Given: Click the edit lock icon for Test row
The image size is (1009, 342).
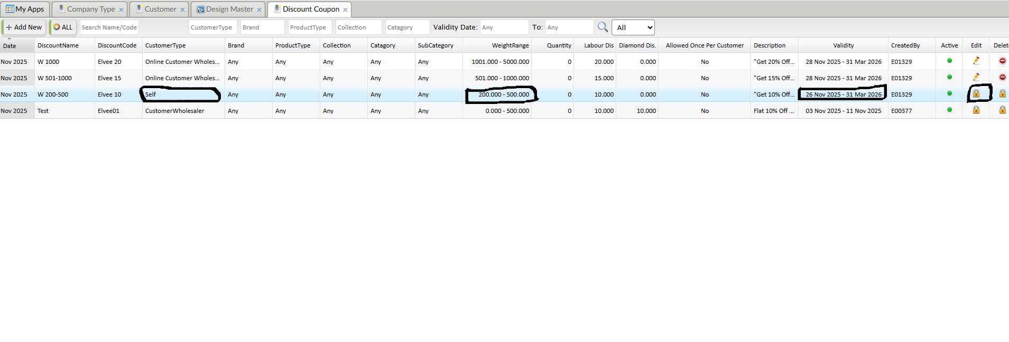Looking at the screenshot, I should point(976,110).
